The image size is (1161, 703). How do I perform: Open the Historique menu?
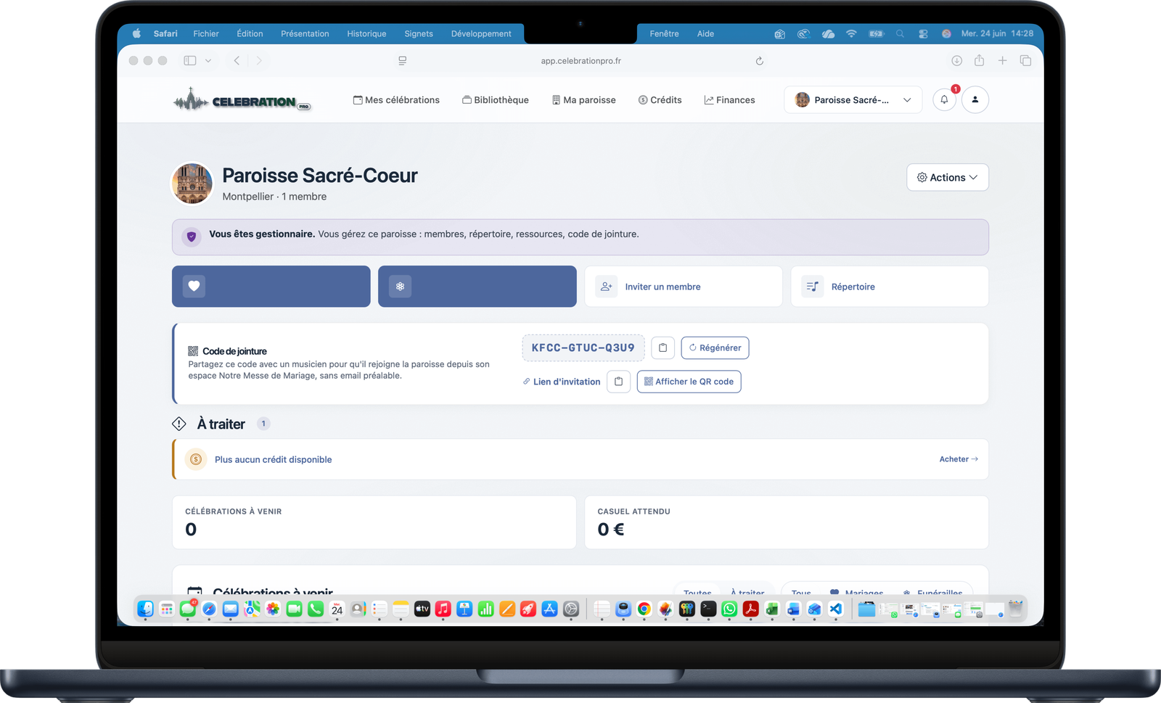pyautogui.click(x=366, y=34)
